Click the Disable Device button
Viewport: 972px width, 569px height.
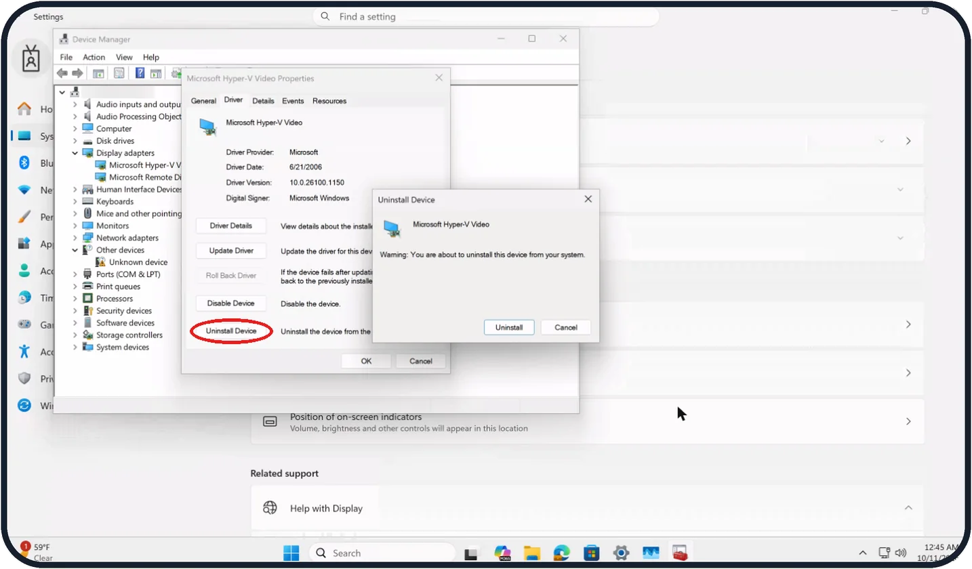point(231,303)
